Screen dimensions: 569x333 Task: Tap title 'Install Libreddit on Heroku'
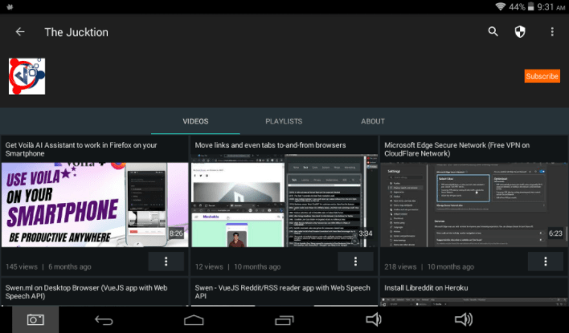coord(426,288)
